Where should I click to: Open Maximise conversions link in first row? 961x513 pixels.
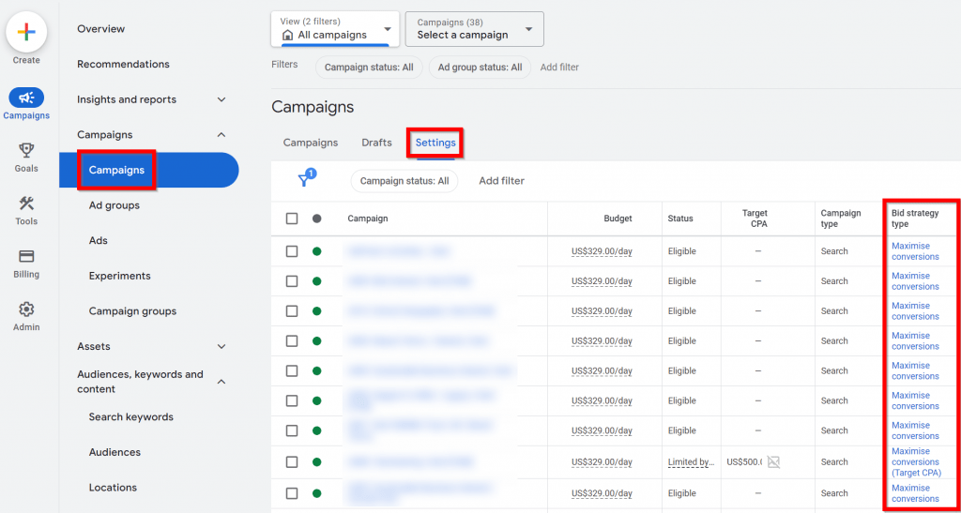[x=915, y=251]
